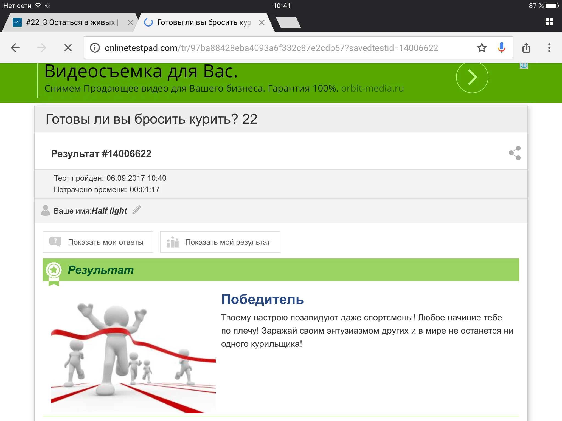Close the '#22_3 Остаться в живых' tab
The image size is (562, 421).
(x=131, y=22)
